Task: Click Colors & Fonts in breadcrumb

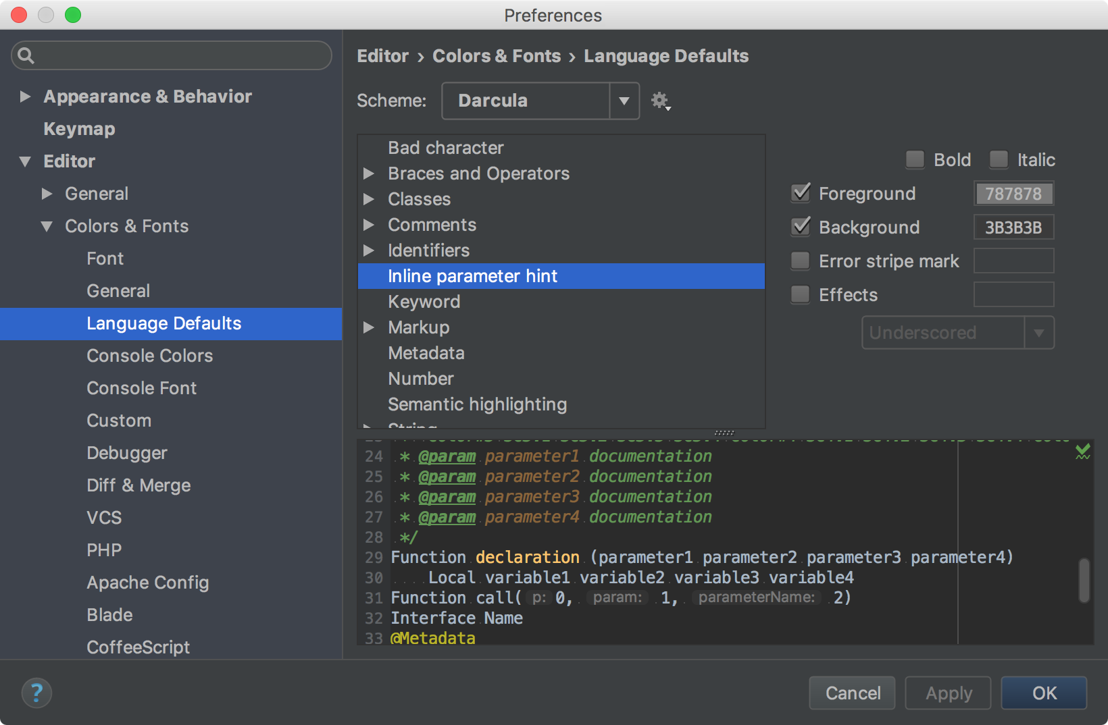Action: coord(497,56)
